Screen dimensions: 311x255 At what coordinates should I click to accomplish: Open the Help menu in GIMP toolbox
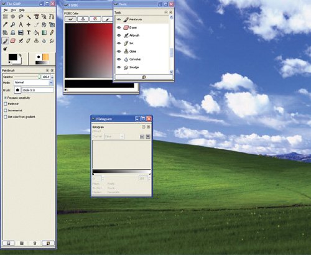click(22, 10)
